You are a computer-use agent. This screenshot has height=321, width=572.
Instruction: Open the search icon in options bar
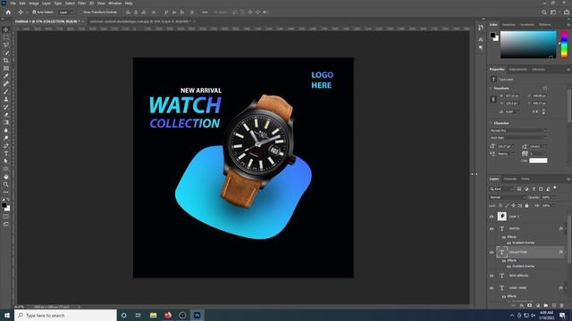(x=544, y=12)
